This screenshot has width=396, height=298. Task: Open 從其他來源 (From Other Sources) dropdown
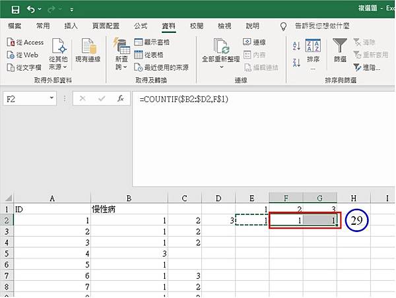58,54
